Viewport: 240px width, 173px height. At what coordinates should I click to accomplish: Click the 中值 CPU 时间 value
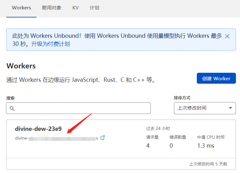click(x=206, y=146)
